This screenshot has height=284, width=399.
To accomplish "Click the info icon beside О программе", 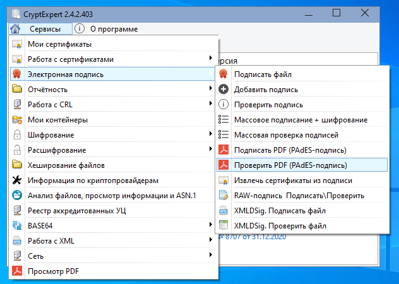I will tap(80, 29).
